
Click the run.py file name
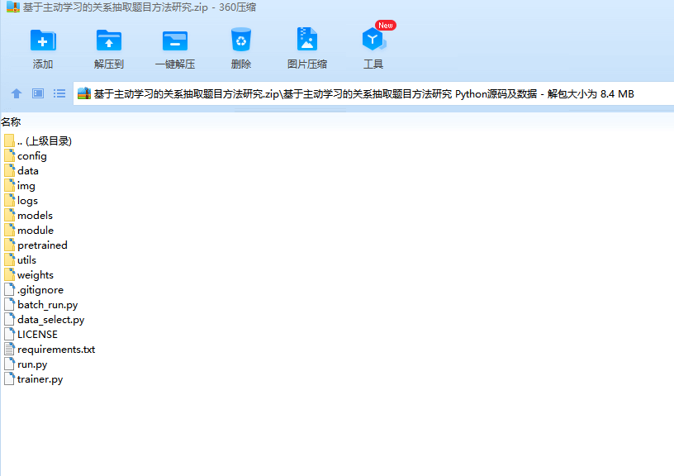click(x=32, y=364)
